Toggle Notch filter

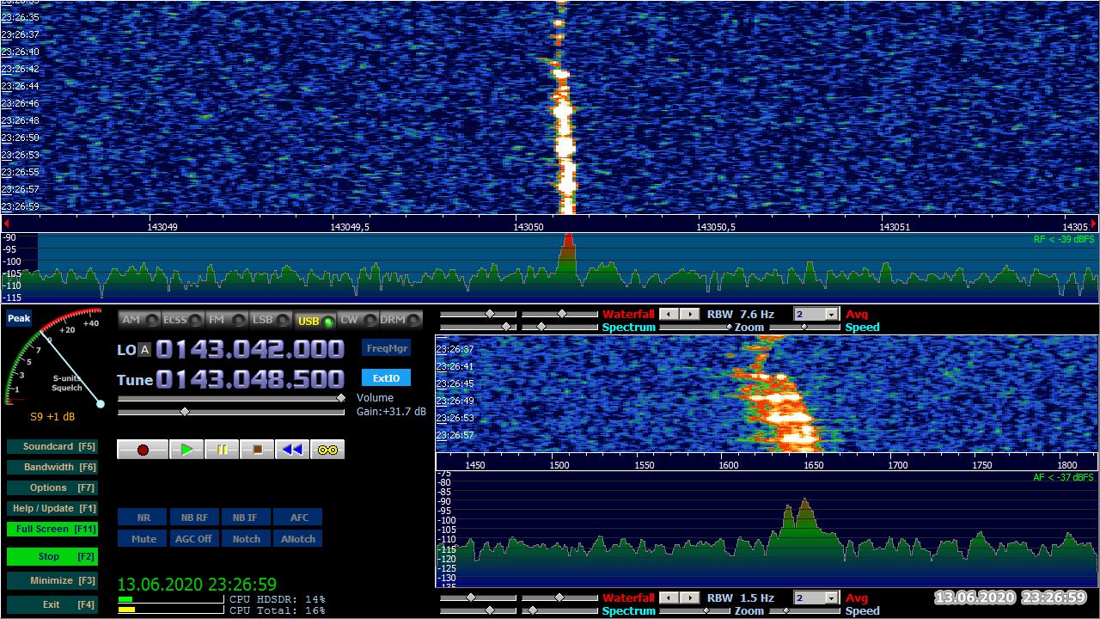tap(246, 539)
